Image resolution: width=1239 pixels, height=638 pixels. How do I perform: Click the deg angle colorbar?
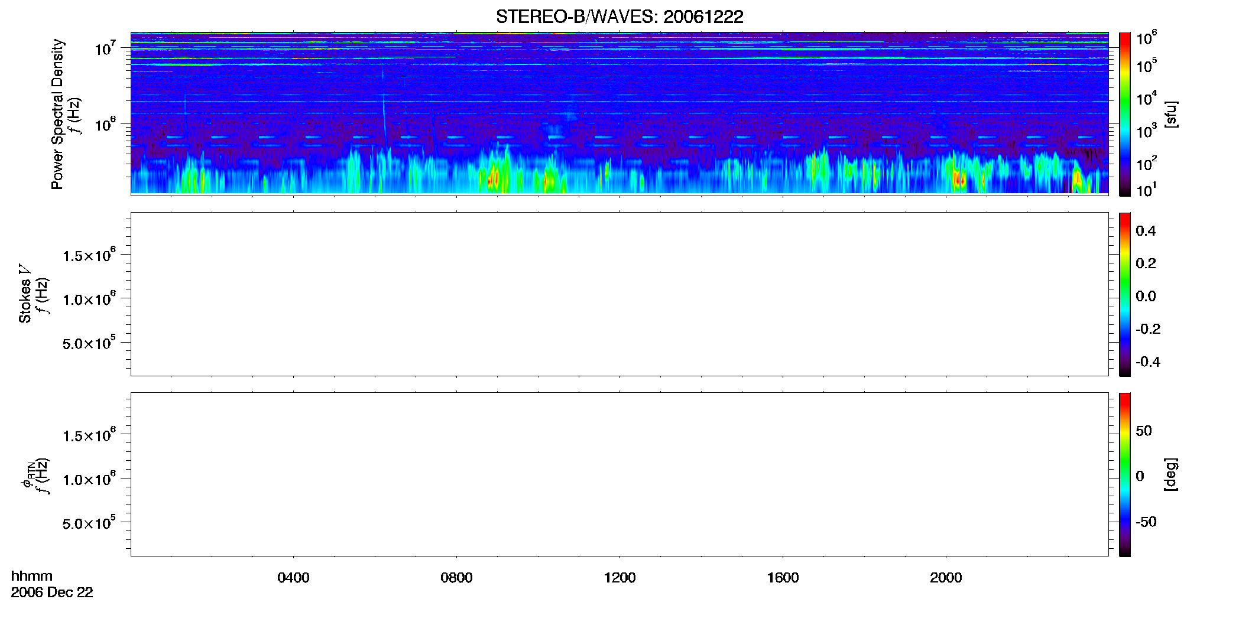(x=1125, y=474)
